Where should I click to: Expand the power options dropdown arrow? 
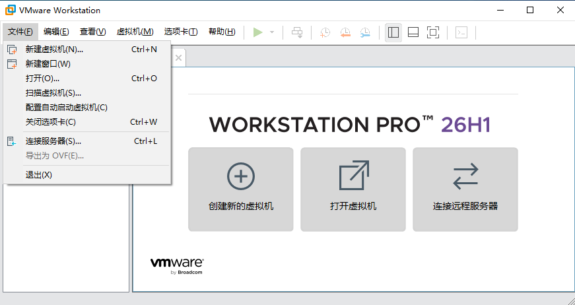[x=272, y=32]
